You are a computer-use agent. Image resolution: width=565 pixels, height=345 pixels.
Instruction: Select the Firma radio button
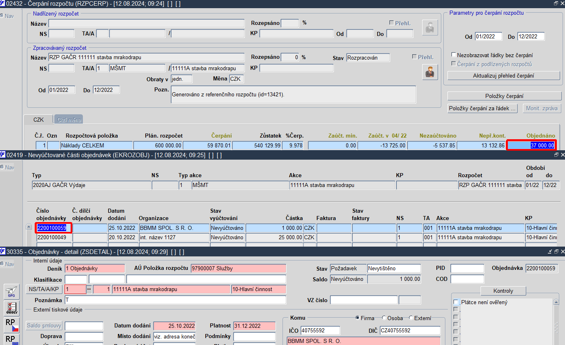tap(357, 318)
